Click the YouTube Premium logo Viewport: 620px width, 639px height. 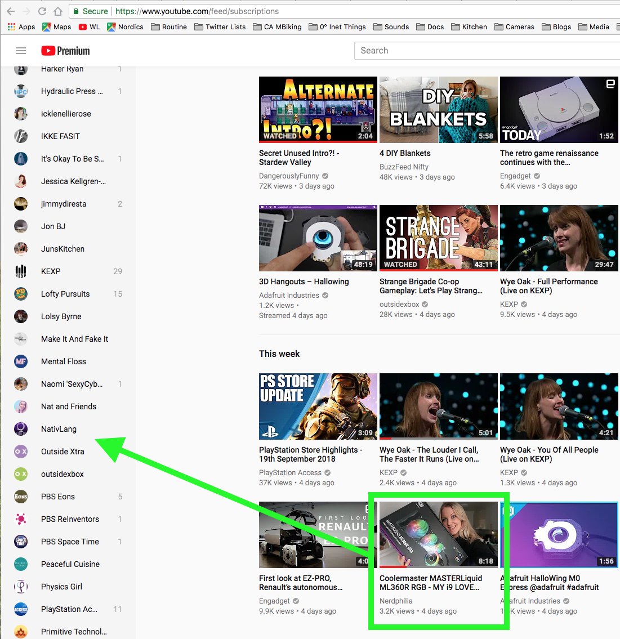click(65, 51)
